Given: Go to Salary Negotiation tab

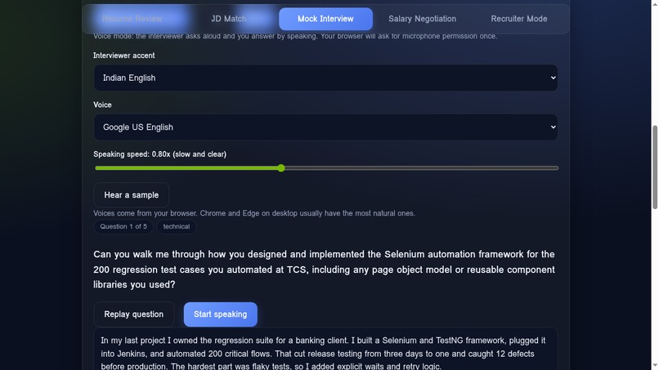Looking at the screenshot, I should (x=422, y=19).
